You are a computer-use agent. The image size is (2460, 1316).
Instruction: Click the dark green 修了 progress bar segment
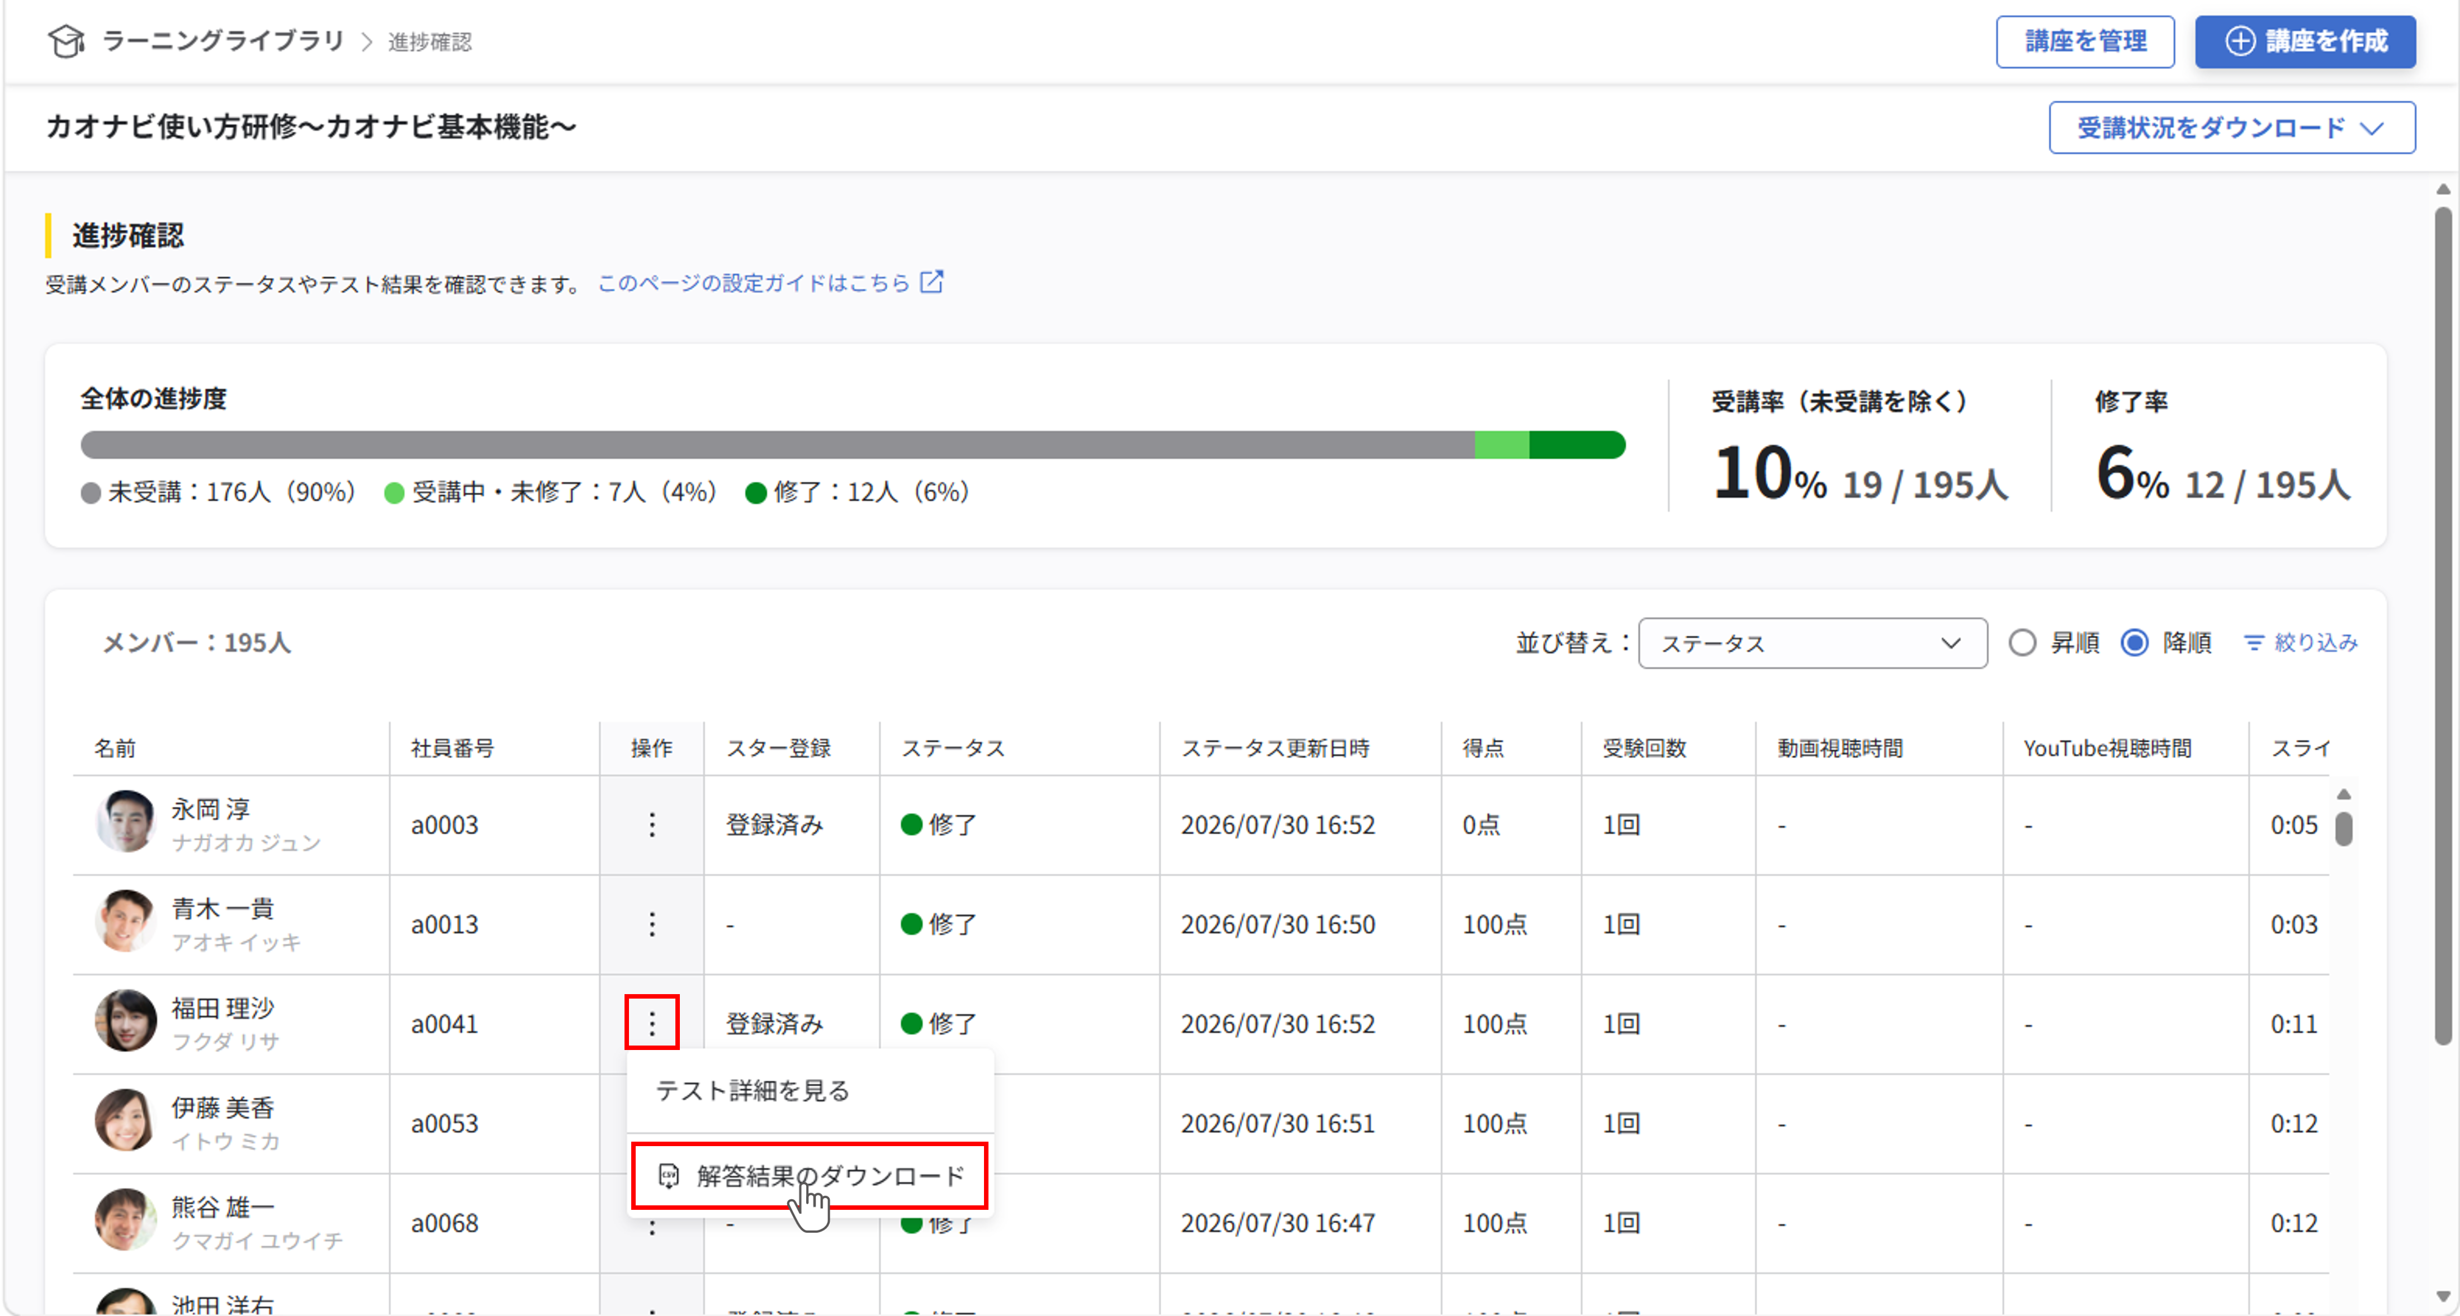pos(1577,445)
